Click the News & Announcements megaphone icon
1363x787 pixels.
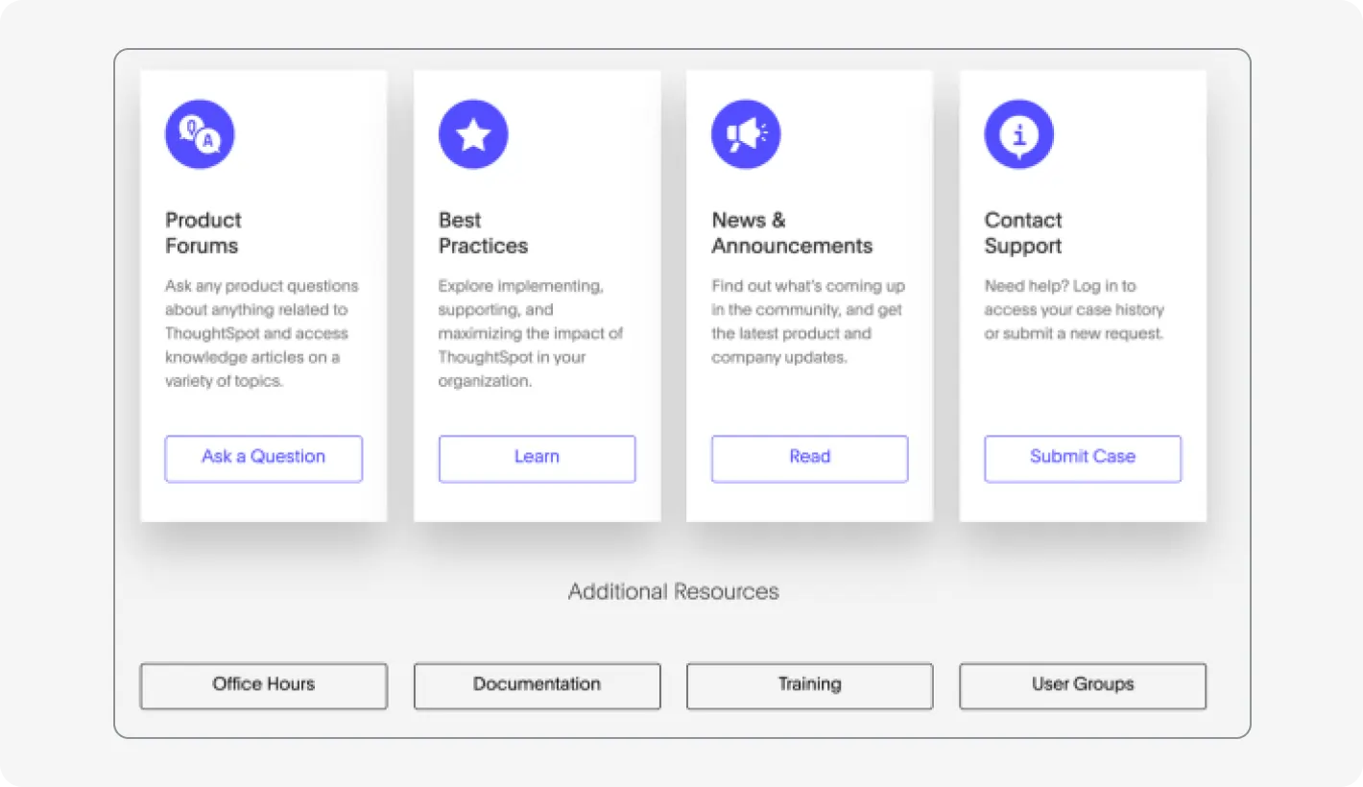pyautogui.click(x=746, y=133)
